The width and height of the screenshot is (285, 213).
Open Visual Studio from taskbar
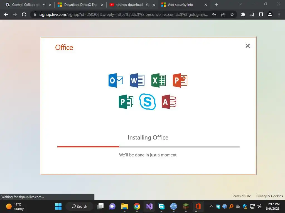click(x=149, y=206)
